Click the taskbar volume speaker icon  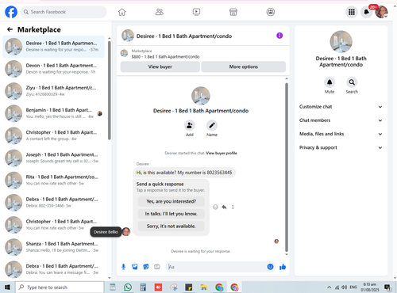(x=344, y=287)
